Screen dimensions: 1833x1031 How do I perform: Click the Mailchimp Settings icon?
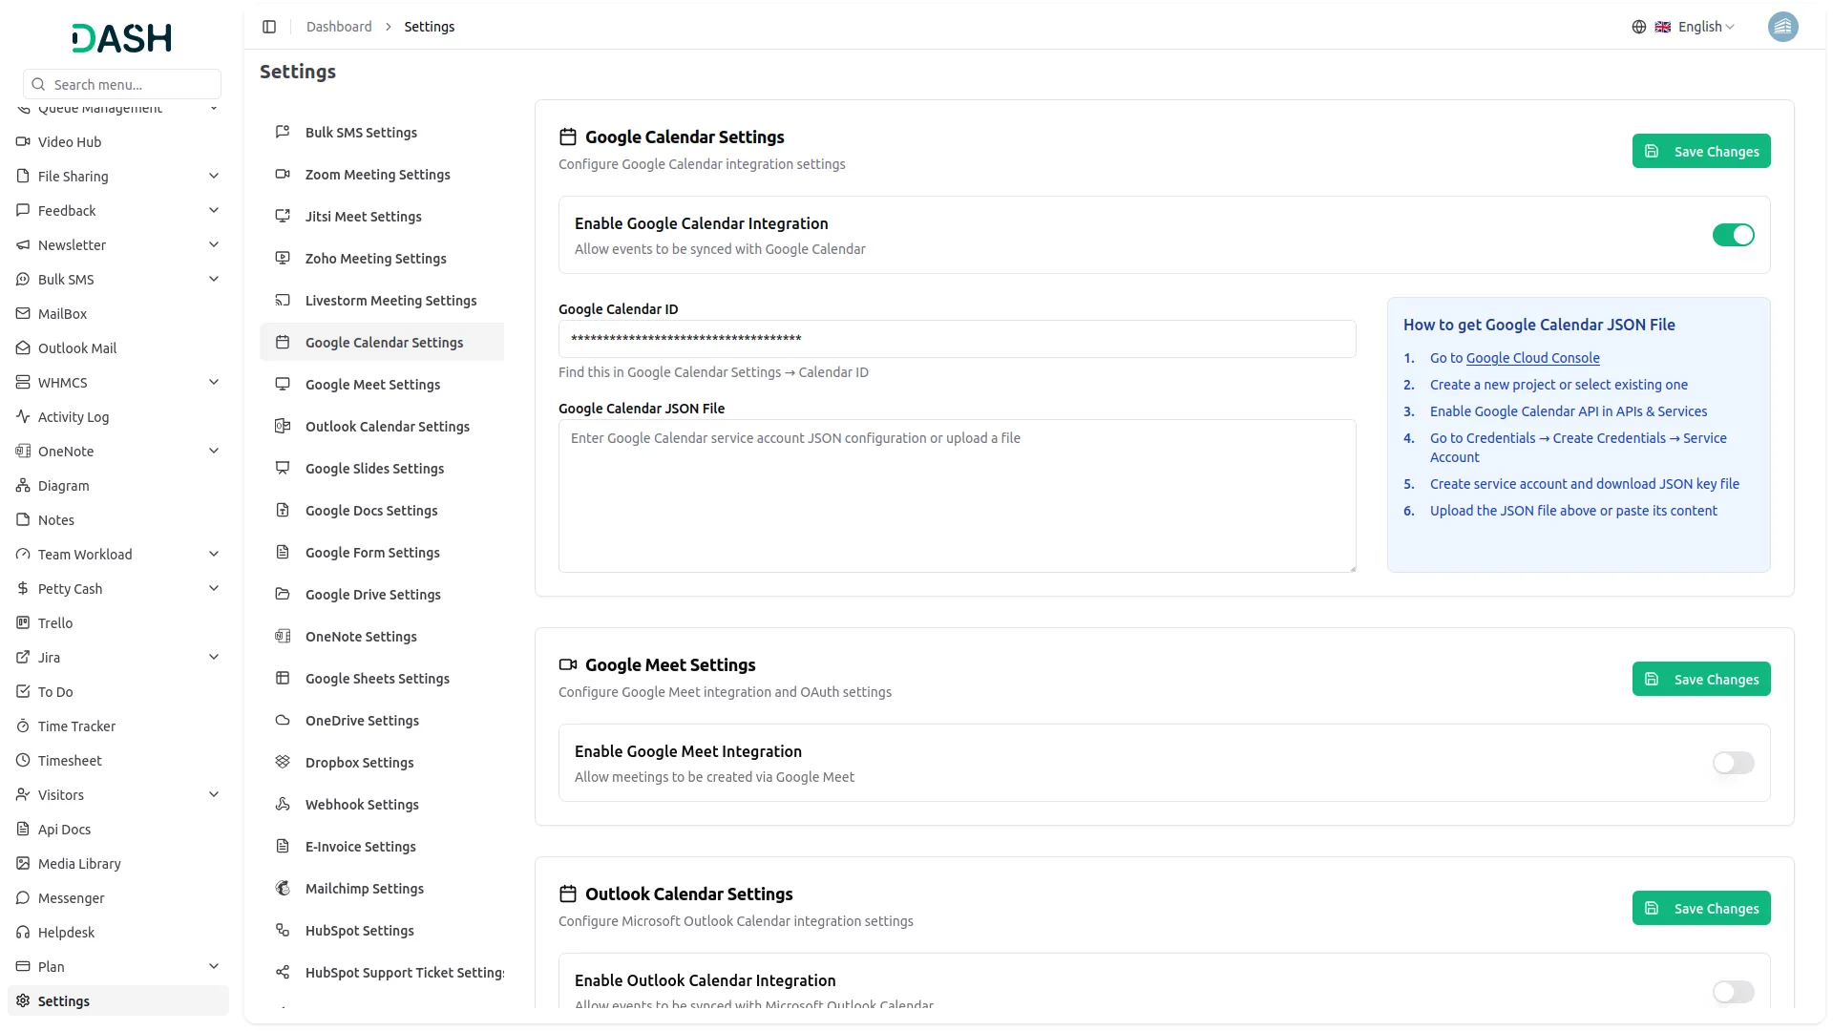tap(283, 889)
